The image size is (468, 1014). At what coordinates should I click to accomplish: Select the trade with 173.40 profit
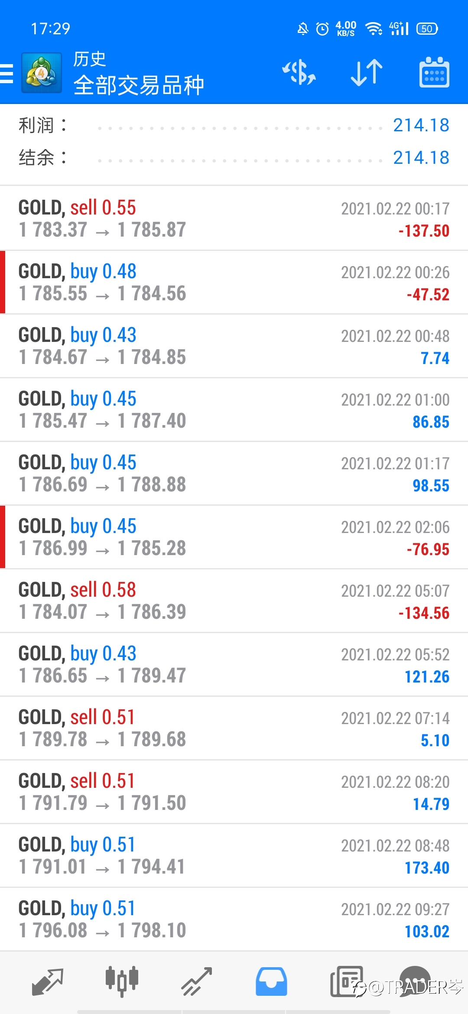point(234,855)
